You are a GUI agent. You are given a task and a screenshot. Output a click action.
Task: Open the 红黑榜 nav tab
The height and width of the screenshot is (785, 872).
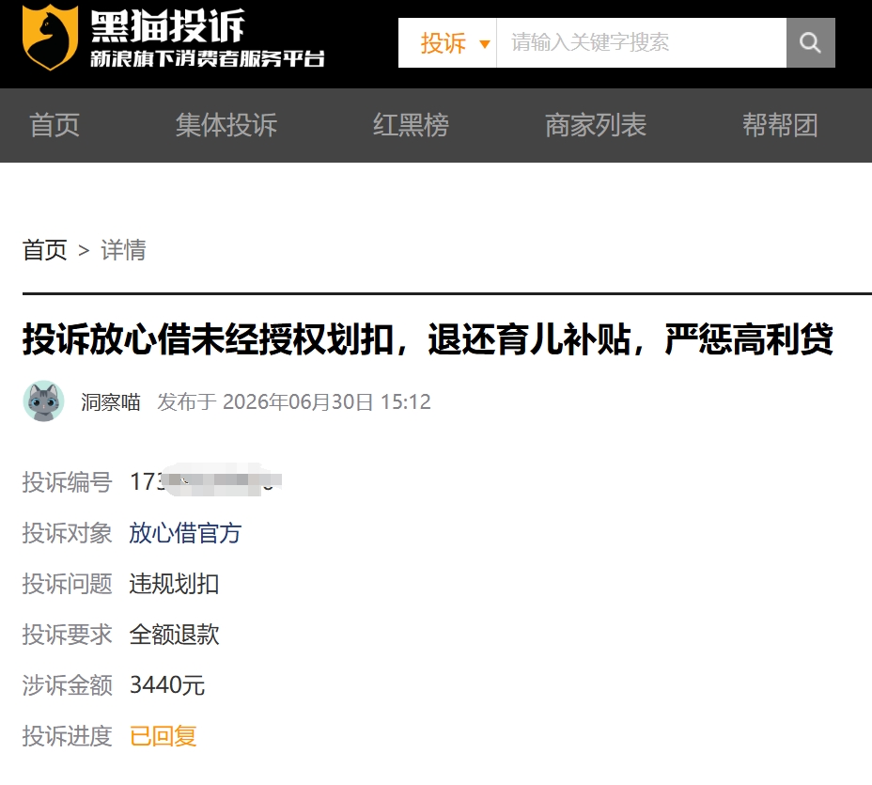click(x=411, y=125)
